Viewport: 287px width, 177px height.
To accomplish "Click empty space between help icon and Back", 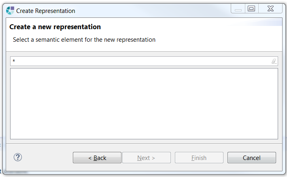I will [47, 158].
